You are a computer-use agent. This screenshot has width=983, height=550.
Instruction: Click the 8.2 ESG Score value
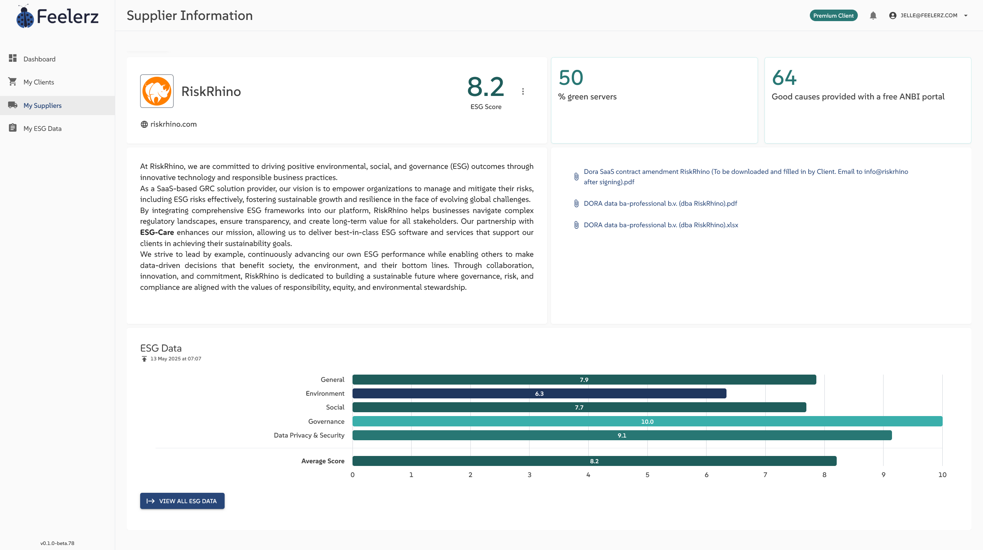486,87
